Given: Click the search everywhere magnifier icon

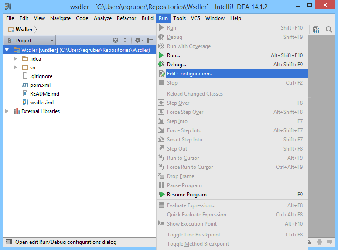Looking at the screenshot, I should (x=329, y=30).
